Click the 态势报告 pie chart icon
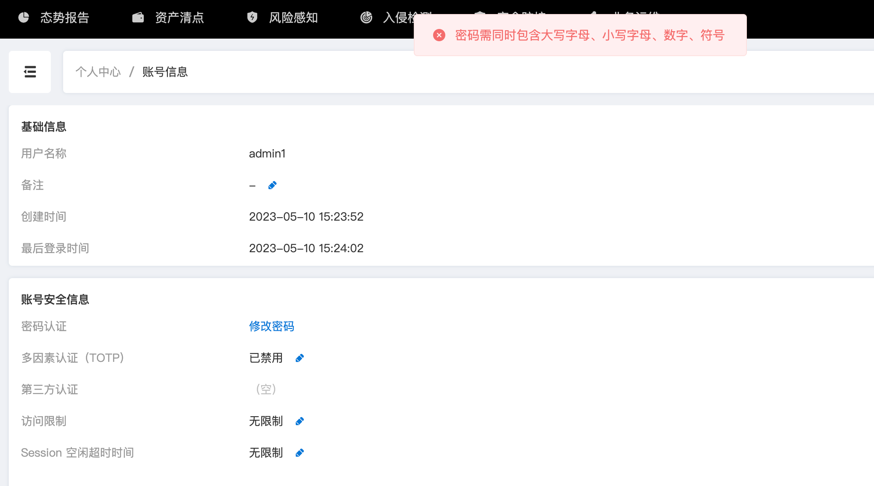Viewport: 874px width, 486px height. coord(24,18)
